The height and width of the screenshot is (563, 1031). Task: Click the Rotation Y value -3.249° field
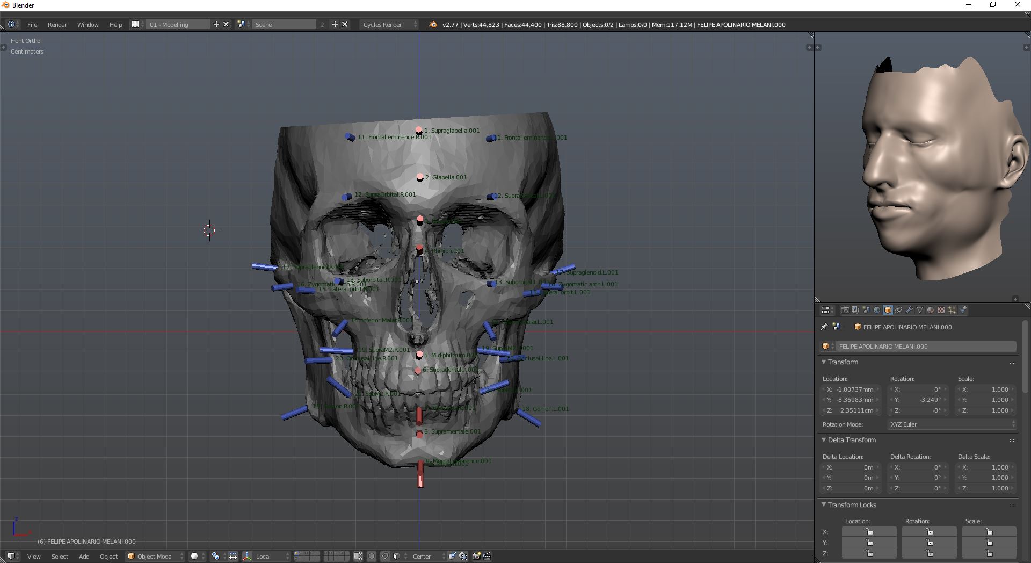(919, 400)
